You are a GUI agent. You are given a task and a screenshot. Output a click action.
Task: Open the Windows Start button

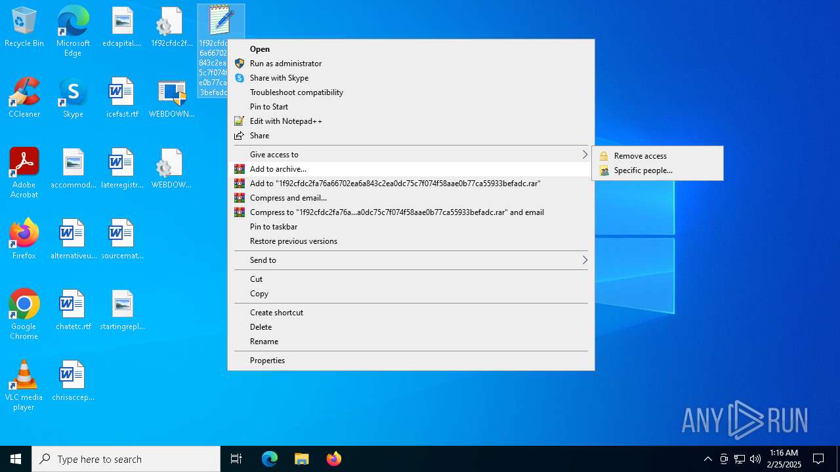tap(16, 459)
